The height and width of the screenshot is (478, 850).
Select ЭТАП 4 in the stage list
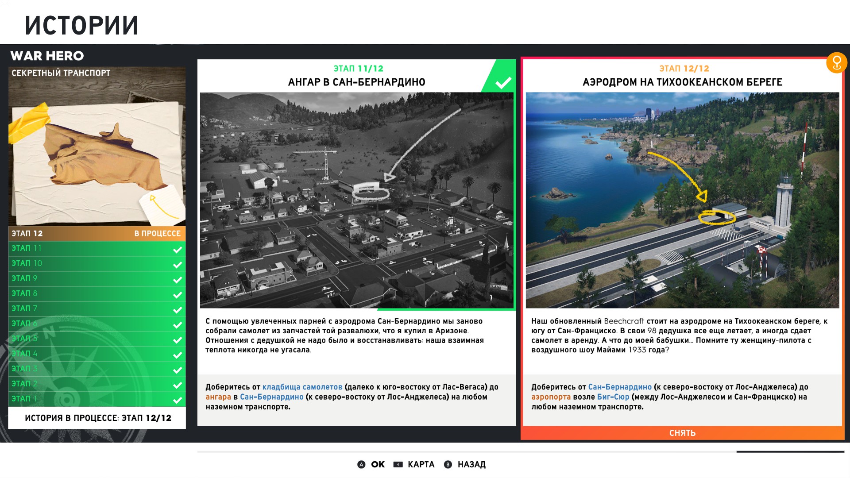tap(97, 354)
